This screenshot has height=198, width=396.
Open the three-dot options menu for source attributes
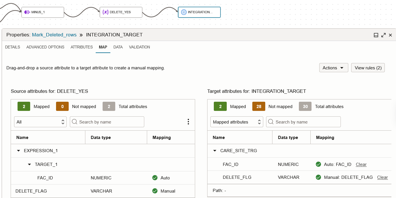(x=188, y=121)
